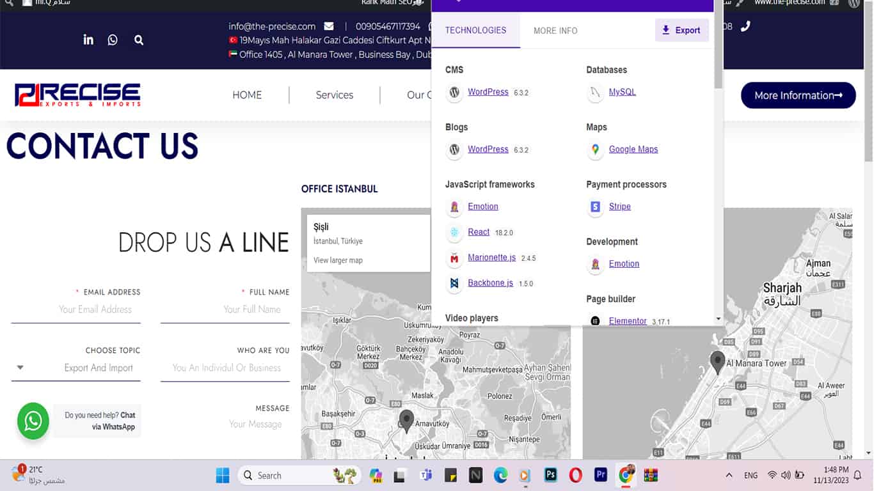This screenshot has height=491, width=874.
Task: Open the HOME menu item
Action: [x=247, y=95]
